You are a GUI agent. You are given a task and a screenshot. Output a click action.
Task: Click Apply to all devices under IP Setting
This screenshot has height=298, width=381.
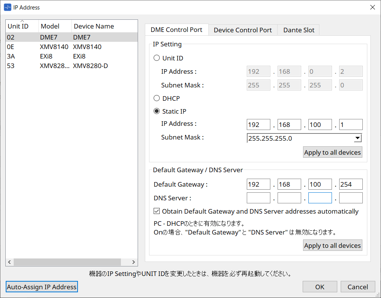332,152
